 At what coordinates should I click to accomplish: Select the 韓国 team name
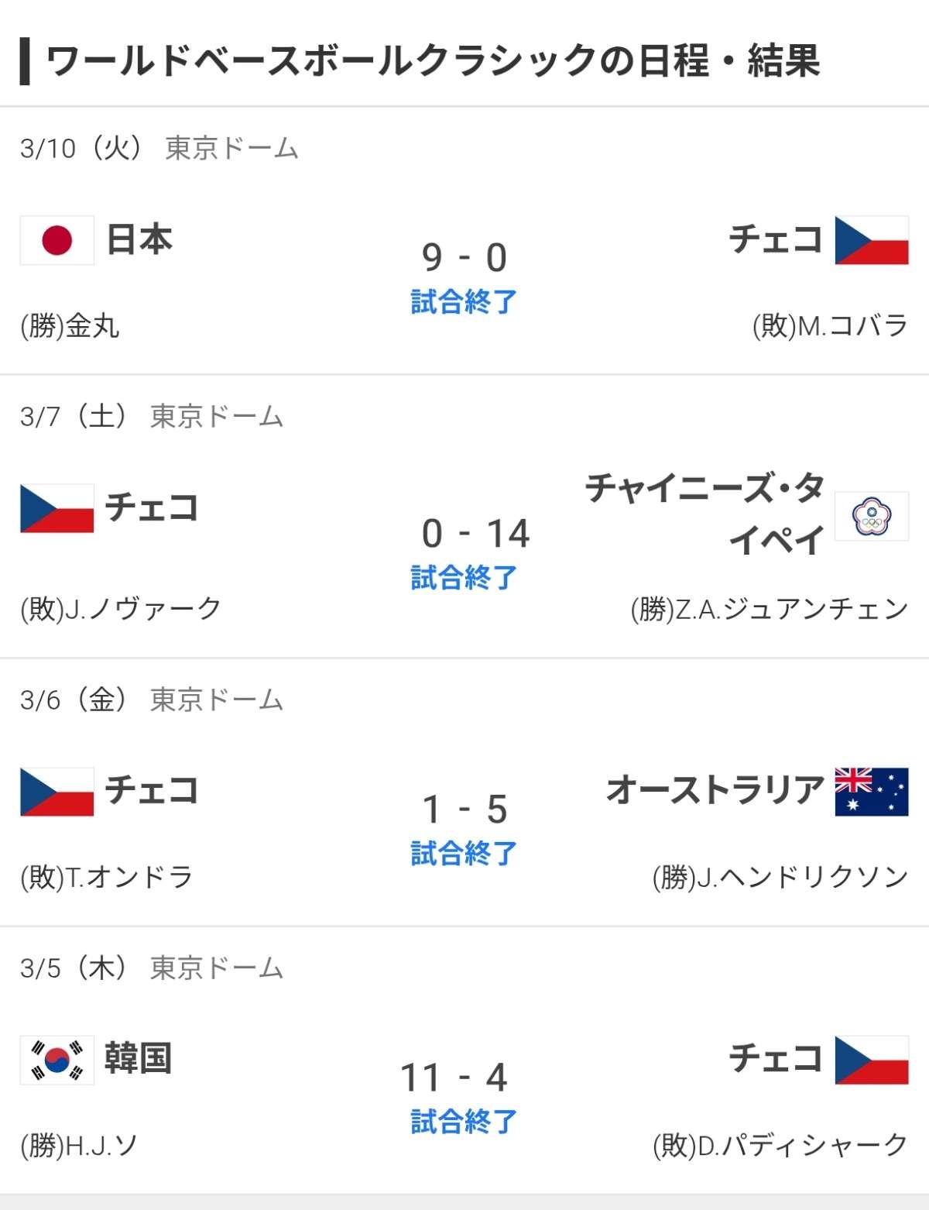pyautogui.click(x=138, y=1058)
